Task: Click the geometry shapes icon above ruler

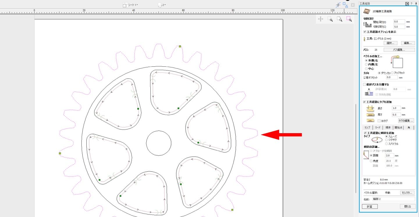Action: click(345, 5)
